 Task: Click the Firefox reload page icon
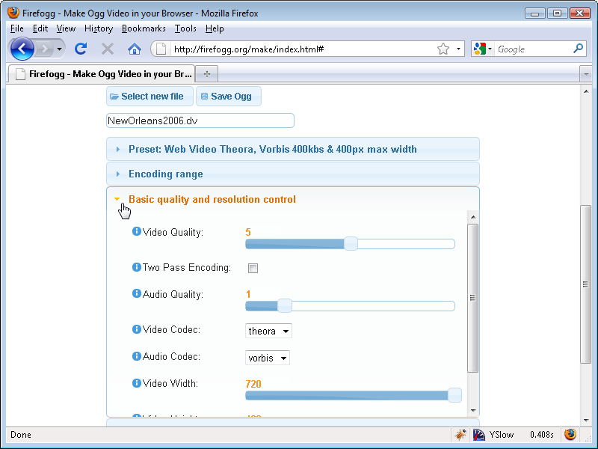pyautogui.click(x=81, y=49)
